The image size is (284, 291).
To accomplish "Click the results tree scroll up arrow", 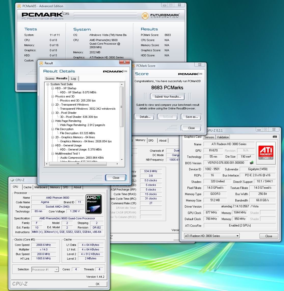I will point(121,84).
